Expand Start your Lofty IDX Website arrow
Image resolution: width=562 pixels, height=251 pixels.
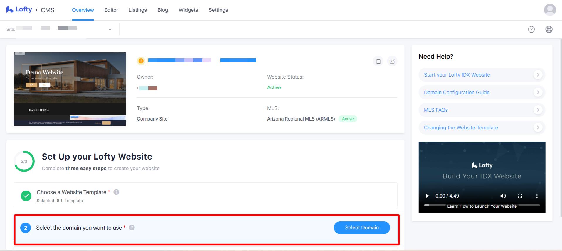pos(538,75)
